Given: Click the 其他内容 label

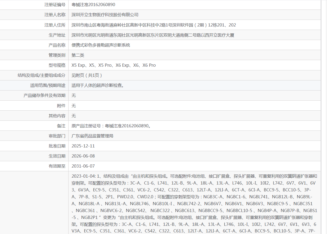Looking at the screenshot, I should [57, 116].
